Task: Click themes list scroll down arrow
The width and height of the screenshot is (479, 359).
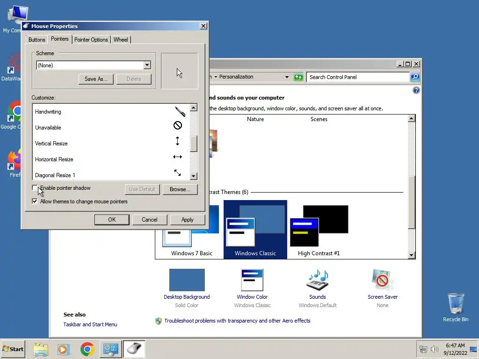Action: (412, 255)
